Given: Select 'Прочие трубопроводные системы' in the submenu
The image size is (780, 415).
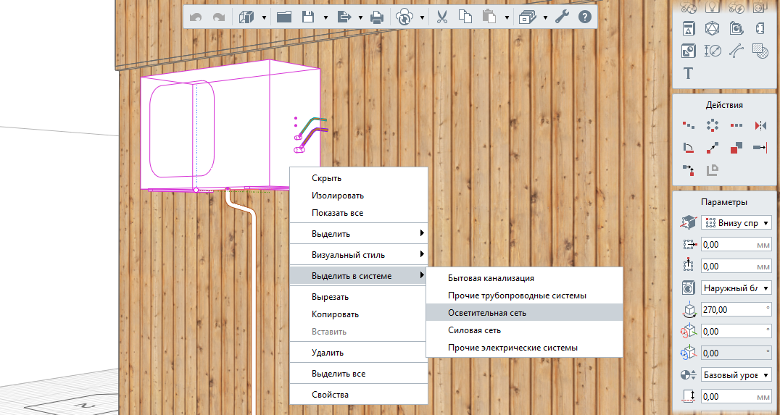Looking at the screenshot, I should (x=524, y=295).
